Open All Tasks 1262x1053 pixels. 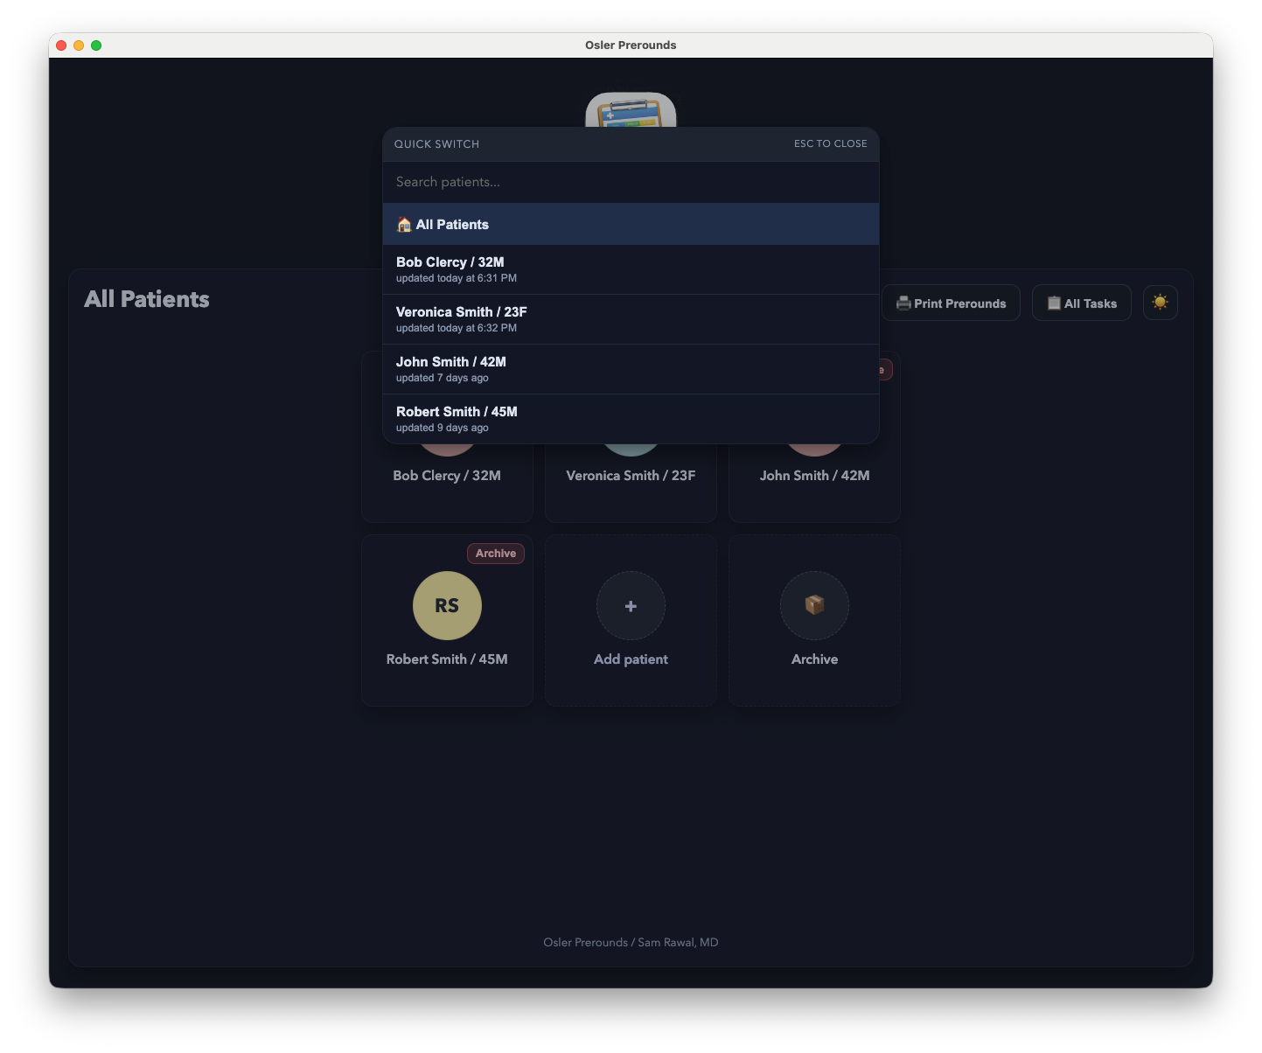[1081, 303]
